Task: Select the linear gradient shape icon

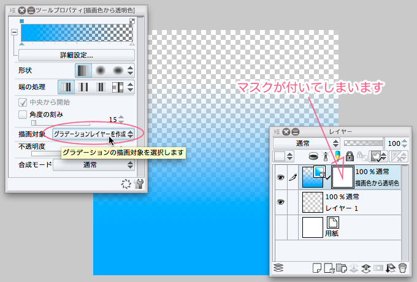Action: point(83,70)
